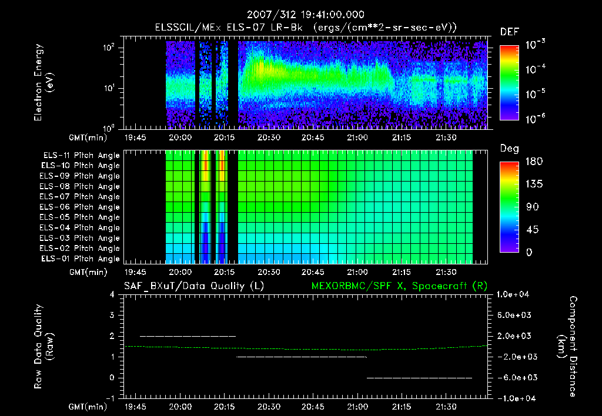
Task: Click the data quality line segment at level 1
Action: click(302, 357)
